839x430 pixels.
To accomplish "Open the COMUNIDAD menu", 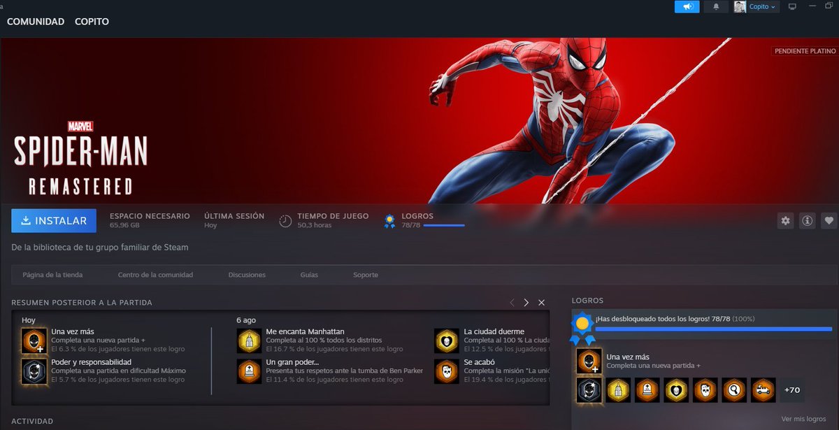I will [x=36, y=22].
